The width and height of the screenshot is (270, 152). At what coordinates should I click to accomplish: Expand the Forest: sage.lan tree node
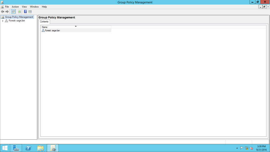click(x=3, y=21)
